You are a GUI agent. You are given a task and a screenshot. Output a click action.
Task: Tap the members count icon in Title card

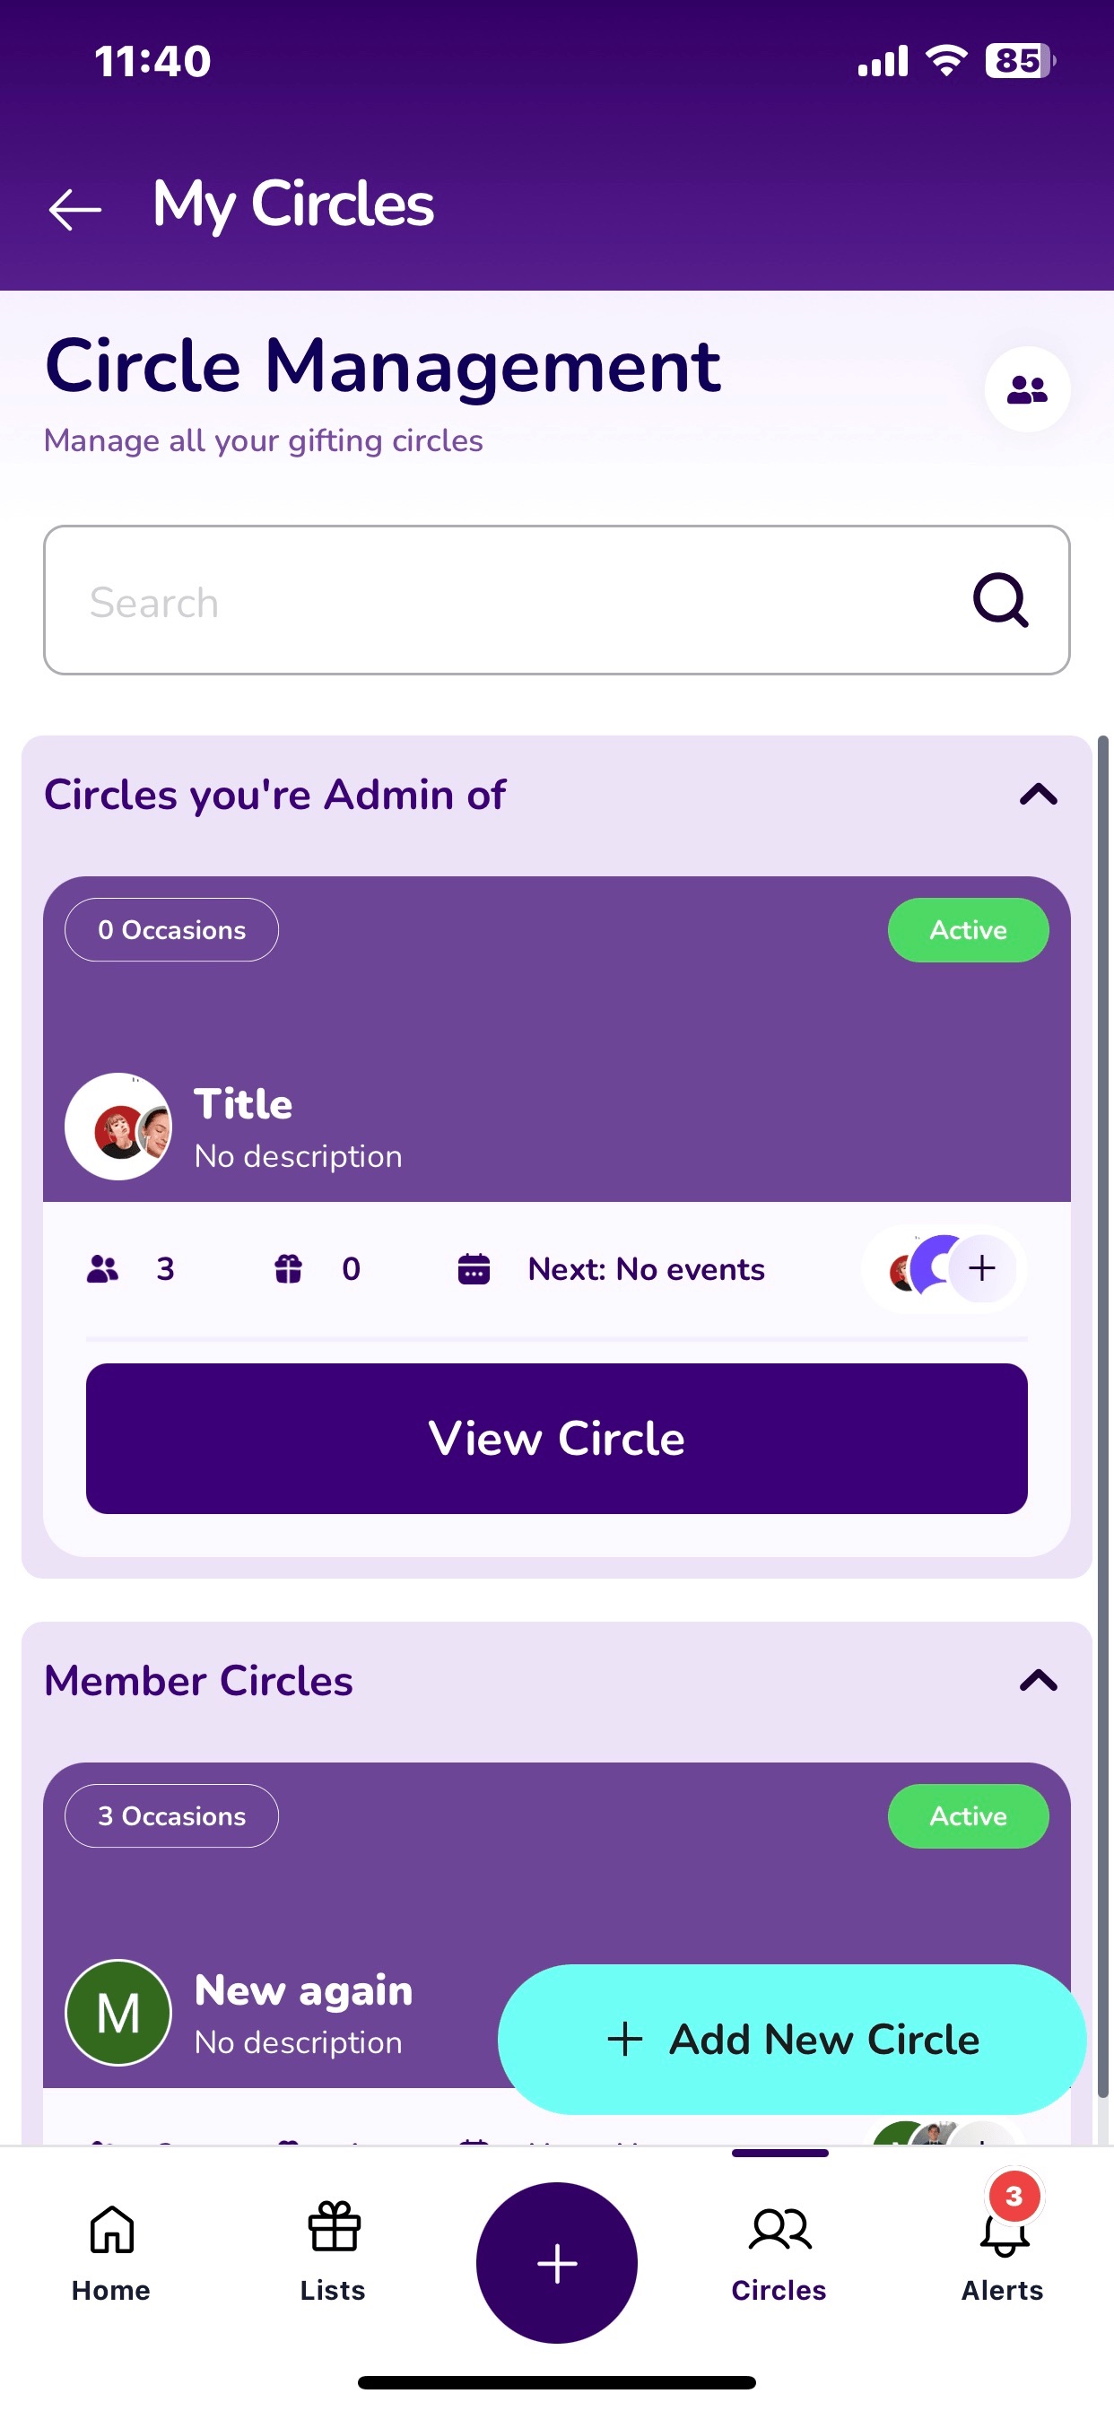pyautogui.click(x=103, y=1269)
